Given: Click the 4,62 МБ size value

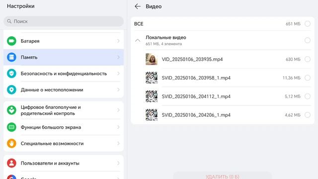Looking at the screenshot, I should click(x=293, y=115).
